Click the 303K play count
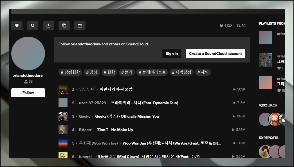Viewport: 294px width, 167px height. (239, 89)
